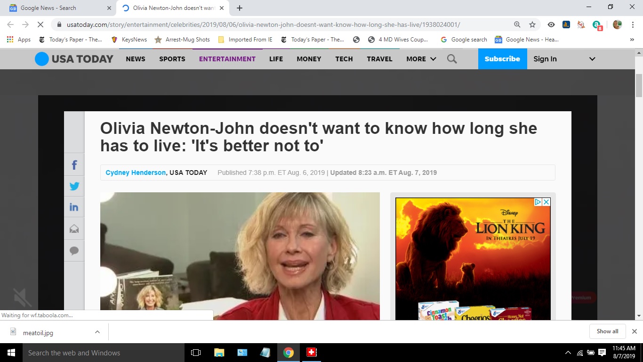Open Action Center notifications icon

(602, 353)
